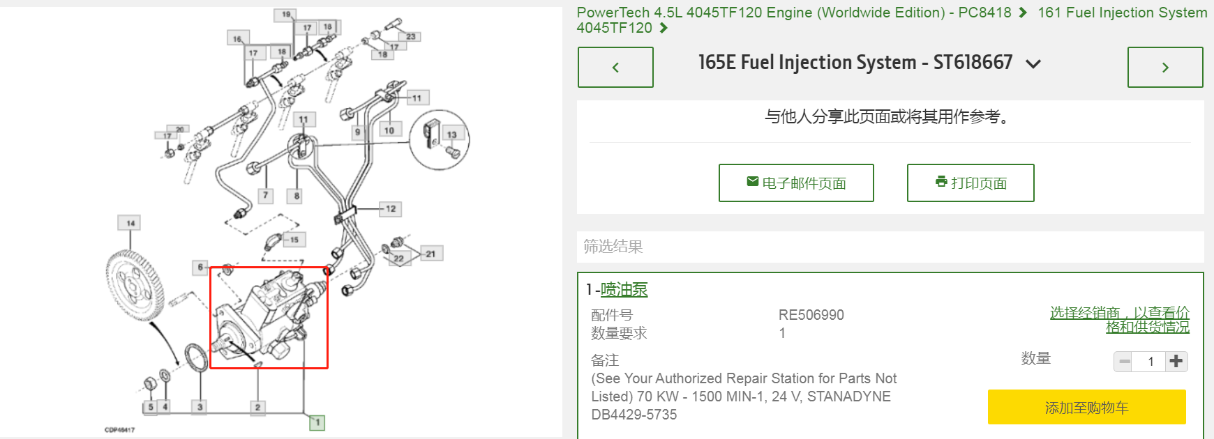Screen dimensions: 1214x439
Task: Expand the 165E Fuel Injection System dropdown
Action: click(1033, 64)
